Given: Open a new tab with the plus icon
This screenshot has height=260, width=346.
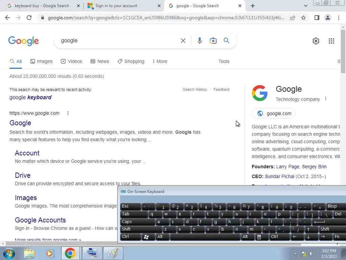Looking at the screenshot, I should [253, 6].
